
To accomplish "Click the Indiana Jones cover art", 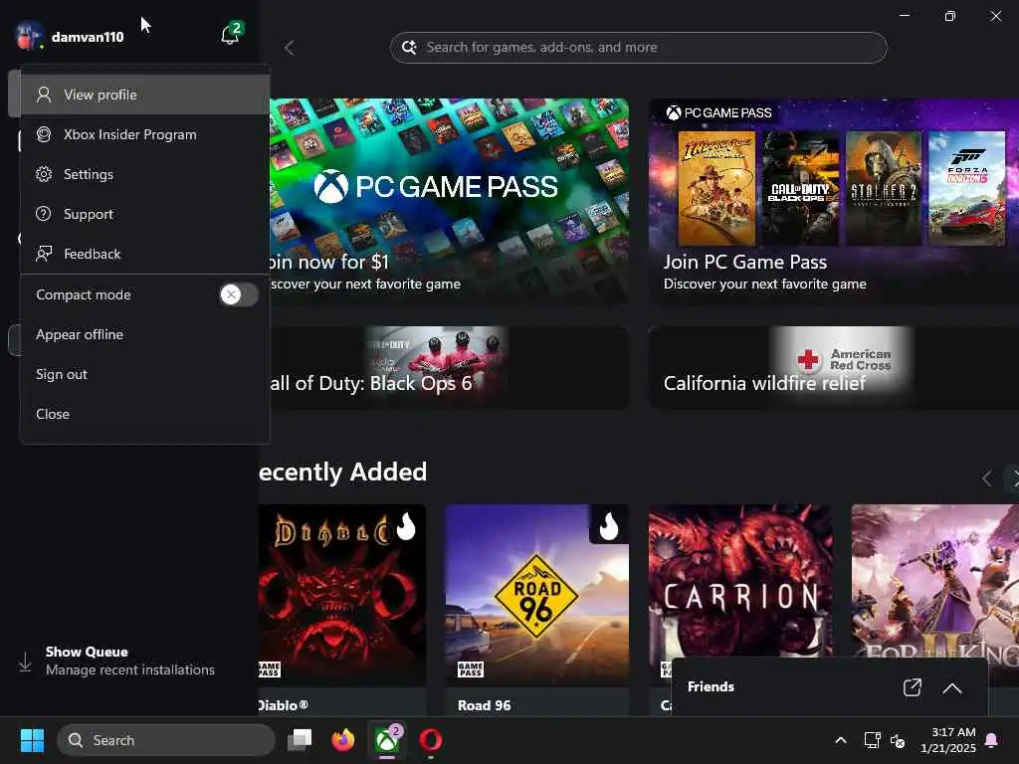I will pyautogui.click(x=716, y=188).
